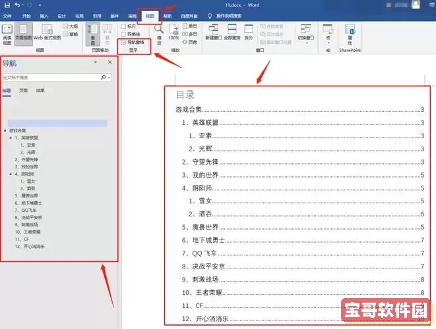This screenshot has width=436, height=329.
Task: Switch to 草稿 draft view
Action: [71, 34]
